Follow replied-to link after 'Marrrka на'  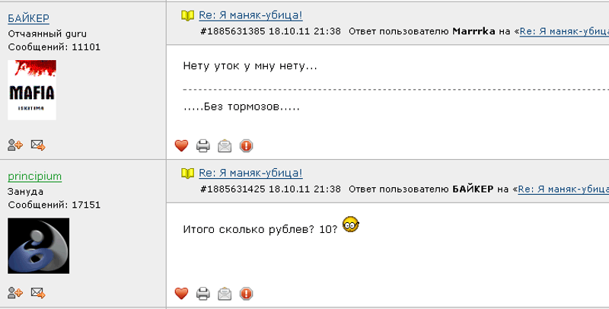[x=563, y=32]
